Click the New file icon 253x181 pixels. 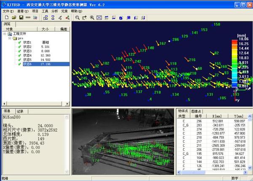7,17
